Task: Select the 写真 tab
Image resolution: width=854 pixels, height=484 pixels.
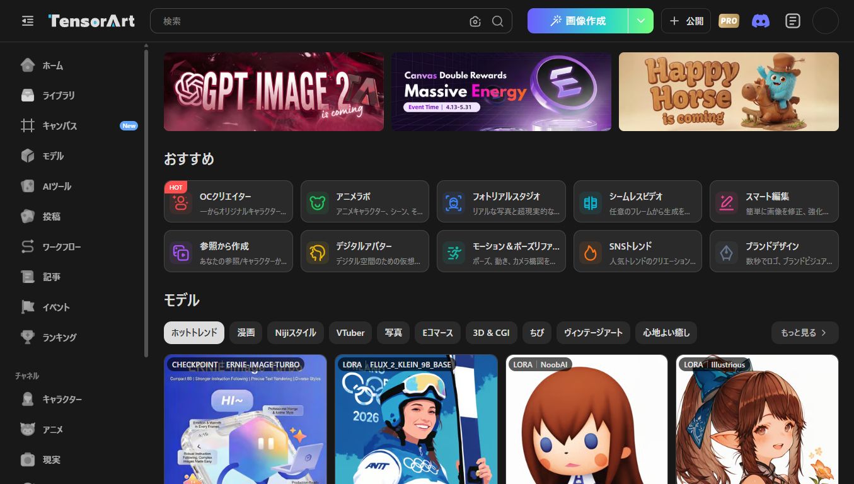Action: (x=393, y=333)
